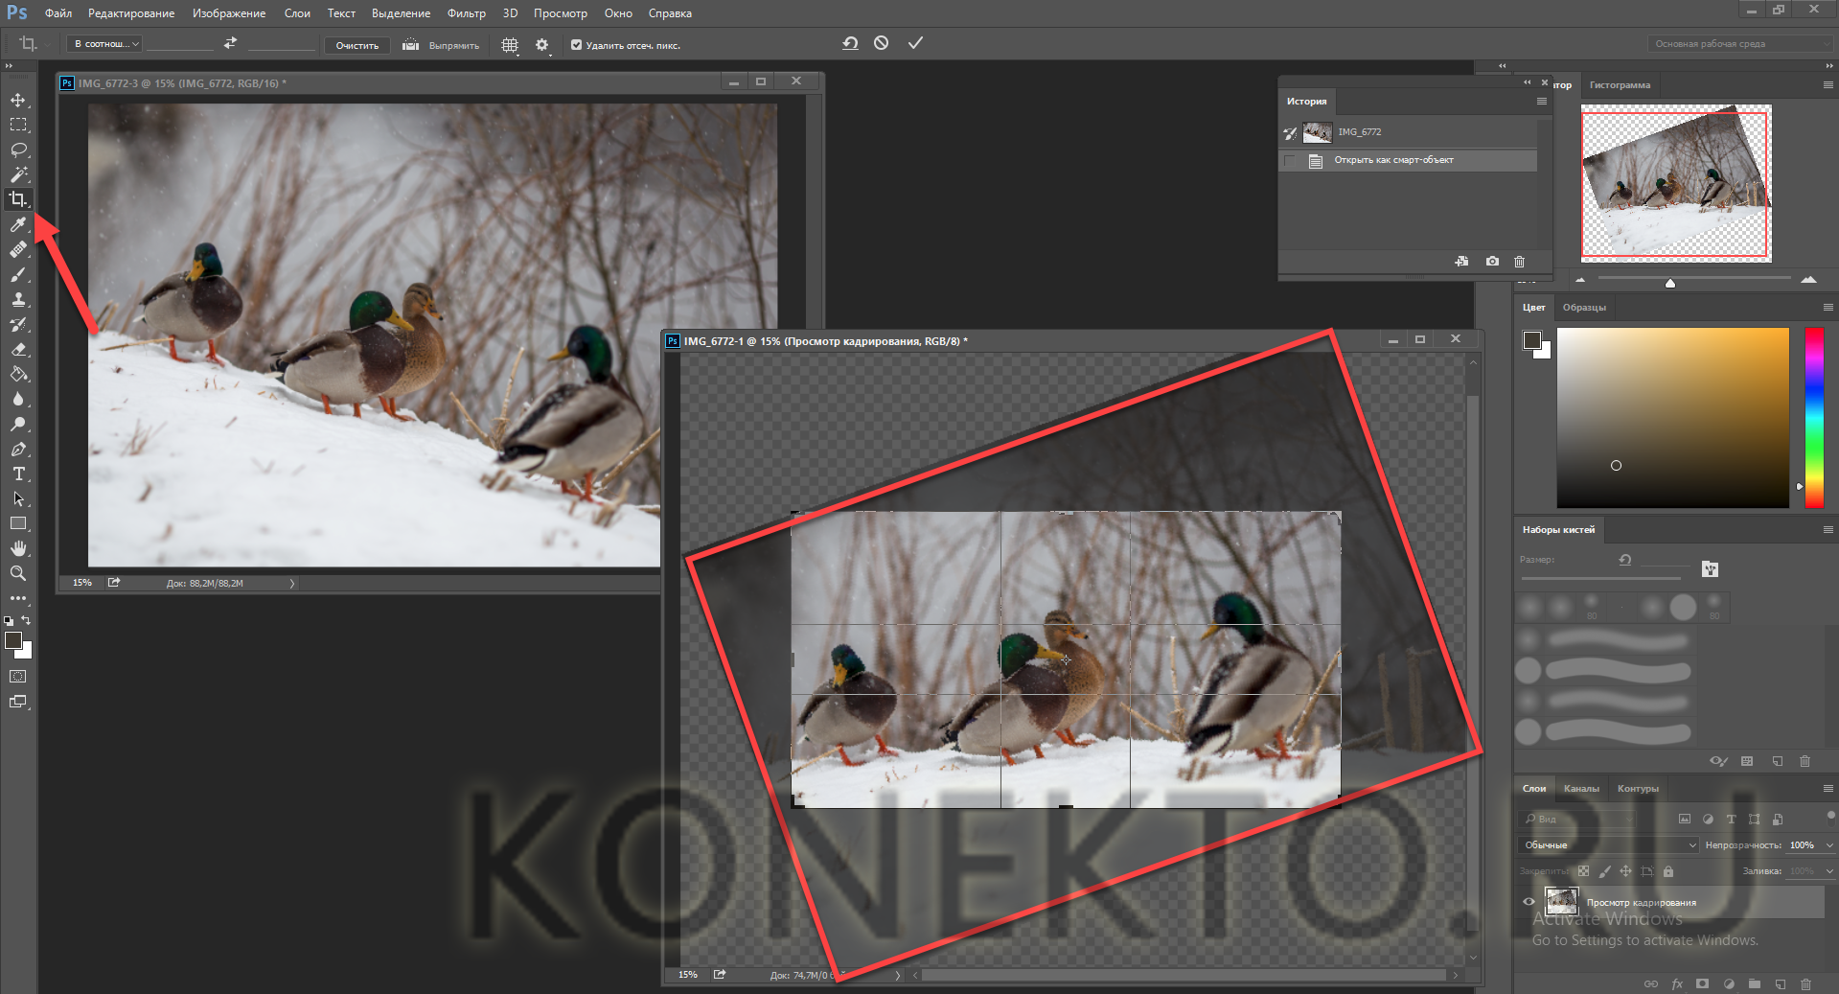The height and width of the screenshot is (994, 1839).
Task: Open the layer blending mode dropdown
Action: (x=1609, y=844)
